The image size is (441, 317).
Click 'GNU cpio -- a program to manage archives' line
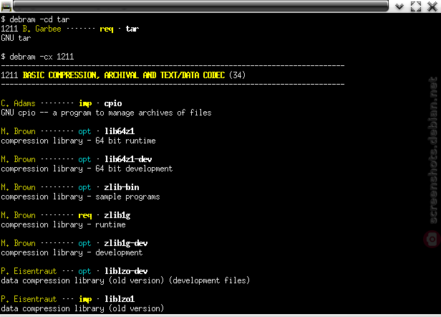106,113
